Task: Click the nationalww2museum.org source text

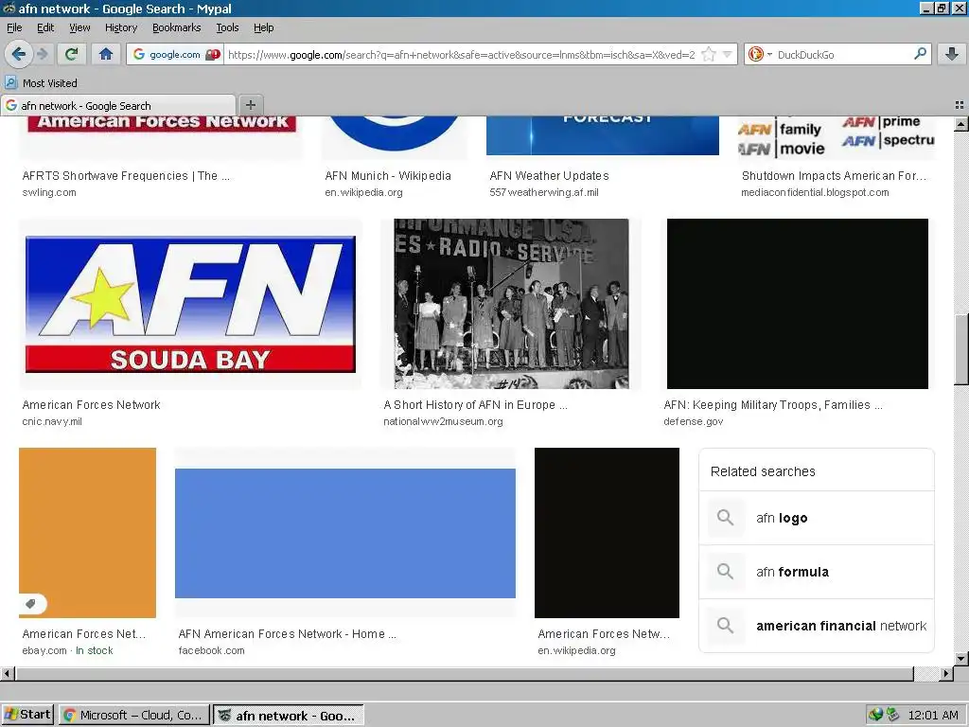Action: 443,421
